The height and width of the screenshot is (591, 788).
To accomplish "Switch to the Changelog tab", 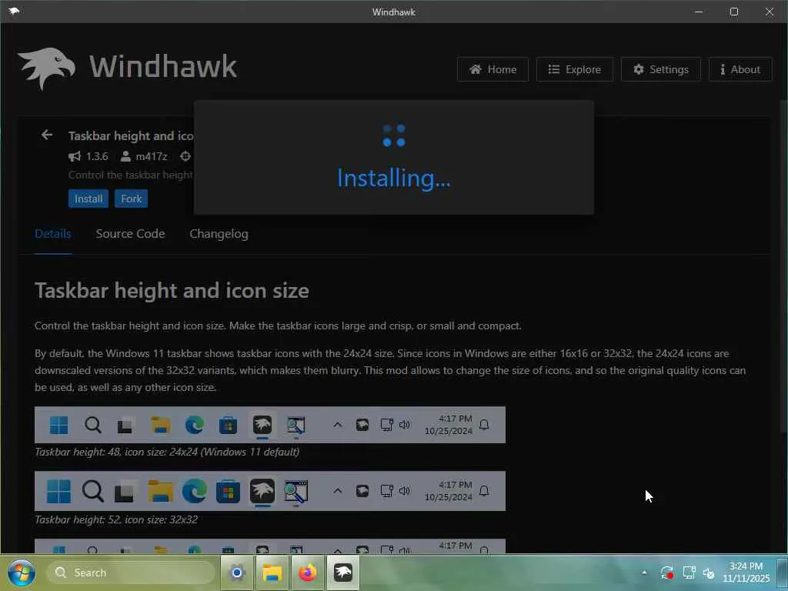I will pos(219,234).
